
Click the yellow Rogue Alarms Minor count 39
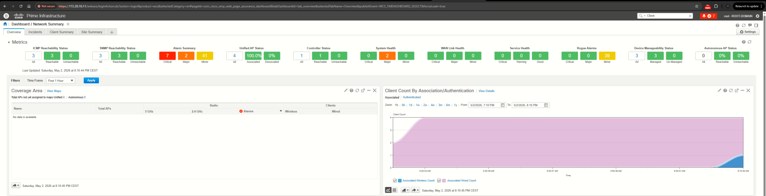(x=607, y=56)
